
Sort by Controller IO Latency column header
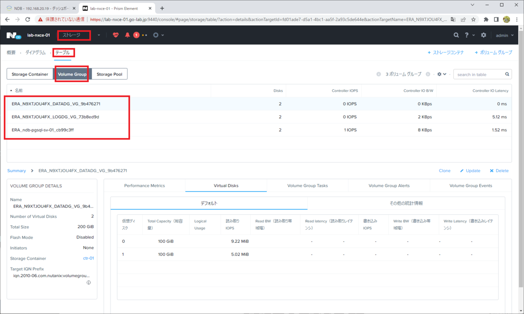(490, 91)
